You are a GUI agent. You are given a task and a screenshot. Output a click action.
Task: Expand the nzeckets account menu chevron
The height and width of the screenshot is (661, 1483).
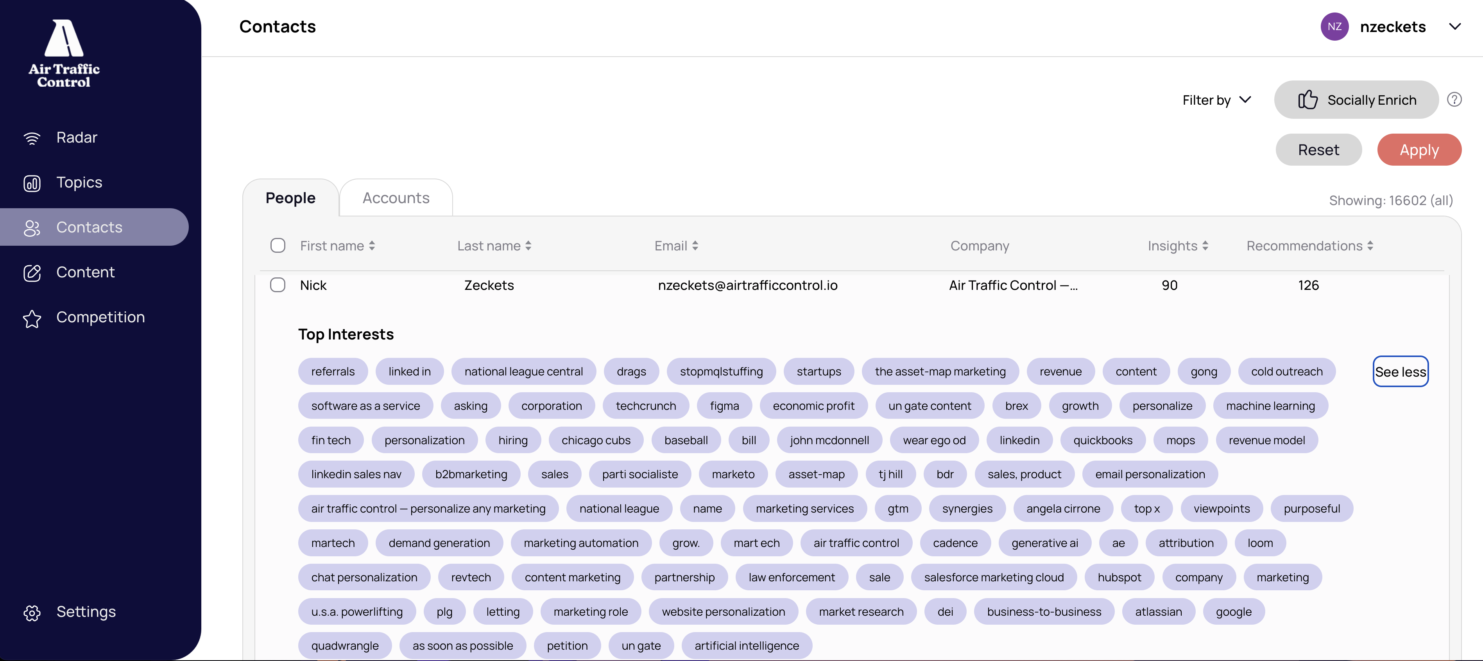pos(1455,26)
